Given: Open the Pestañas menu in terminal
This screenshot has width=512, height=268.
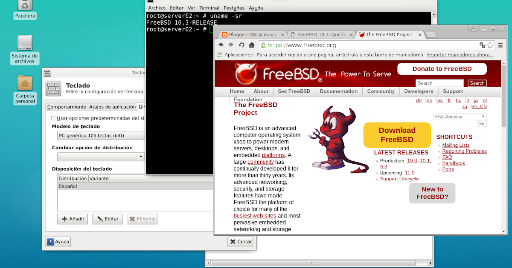Looking at the screenshot, I should (234, 8).
